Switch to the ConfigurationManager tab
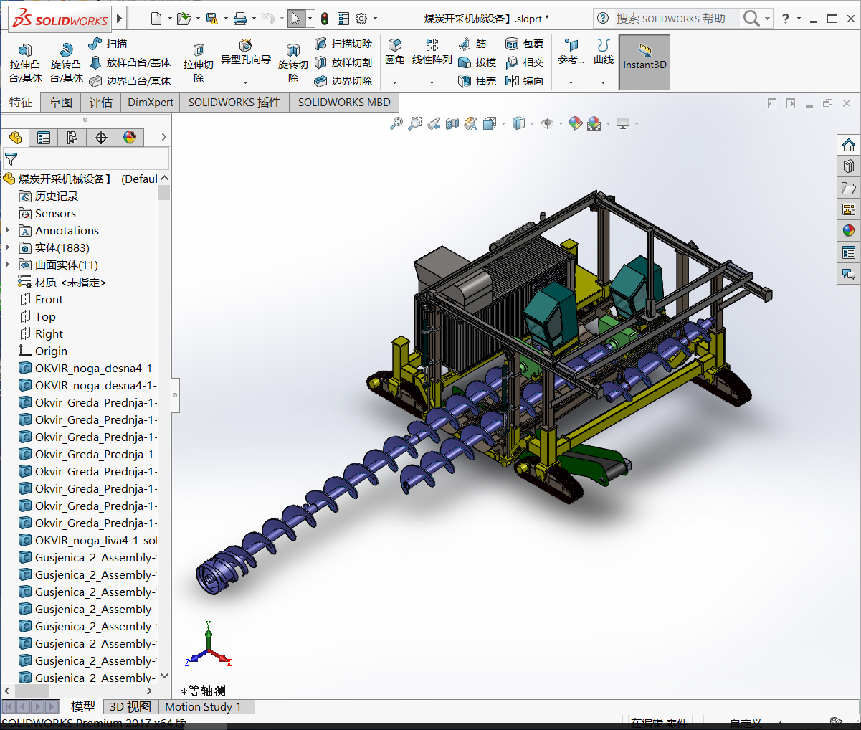861x730 pixels. tap(72, 137)
